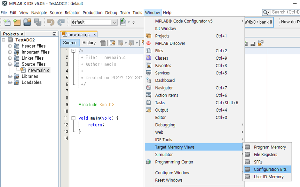Click the Save All toolbar icon
The image size is (300, 187).
37,22
